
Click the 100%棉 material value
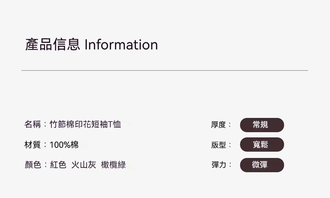pyautogui.click(x=64, y=145)
